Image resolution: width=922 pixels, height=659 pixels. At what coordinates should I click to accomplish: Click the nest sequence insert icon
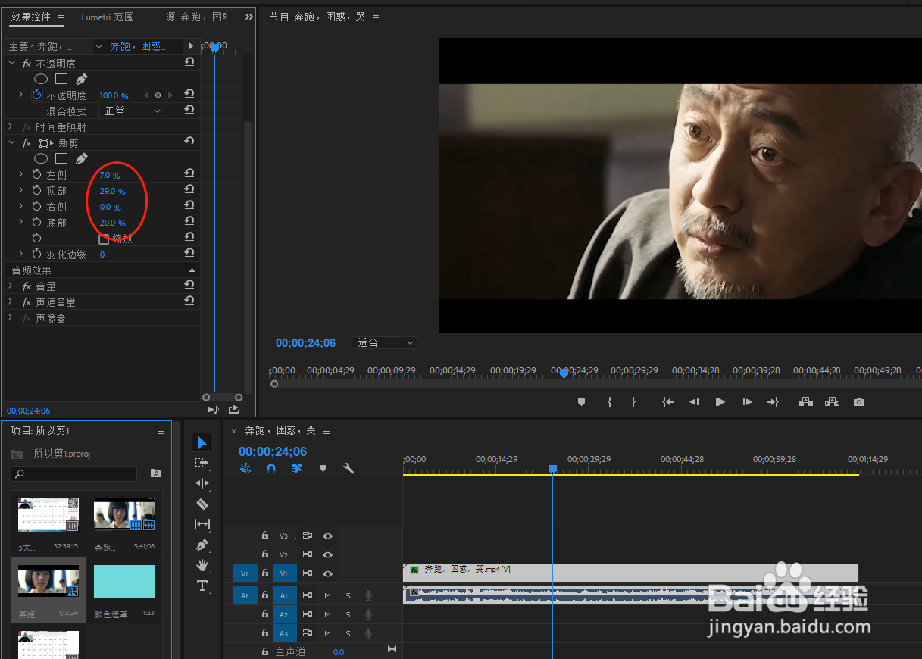point(245,468)
